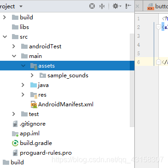Select the 'build.gradle' file name
The width and height of the screenshot is (168, 168).
click(36, 143)
